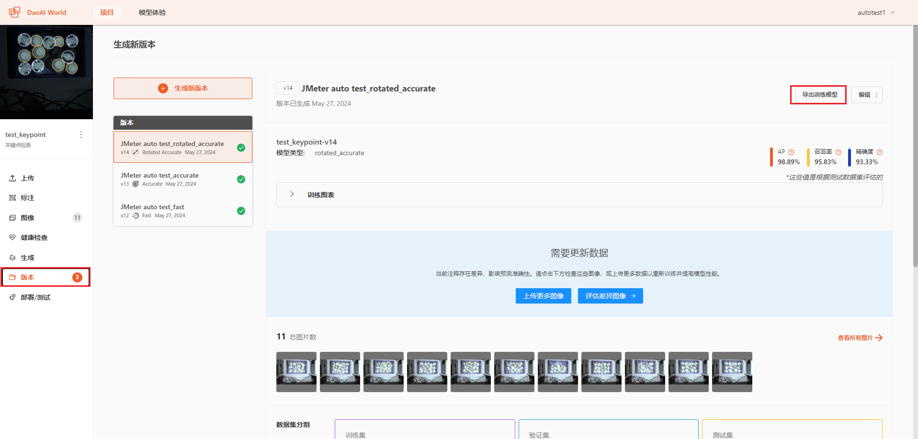The height and width of the screenshot is (439, 918).
Task: Select version JMeter auto test_fast
Action: tap(183, 211)
